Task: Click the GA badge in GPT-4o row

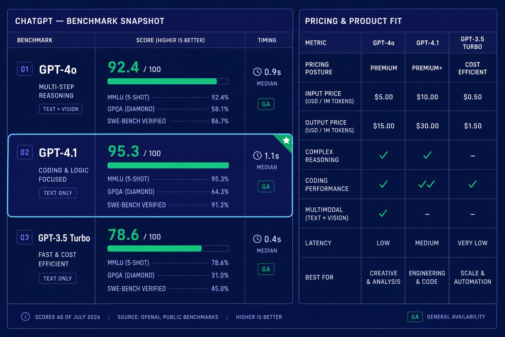Action: (x=266, y=104)
